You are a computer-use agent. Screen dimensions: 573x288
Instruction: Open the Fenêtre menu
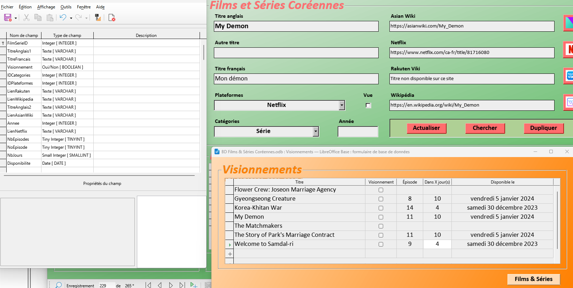coord(84,7)
